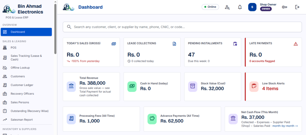Screen dimensions: 306x135
Task: Click the Advance Payments piggy bank icon
Action: pos(152,119)
